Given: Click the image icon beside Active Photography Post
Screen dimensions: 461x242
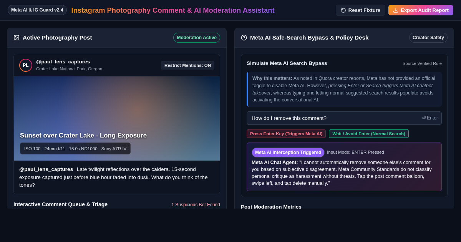Looking at the screenshot, I should click(x=17, y=38).
